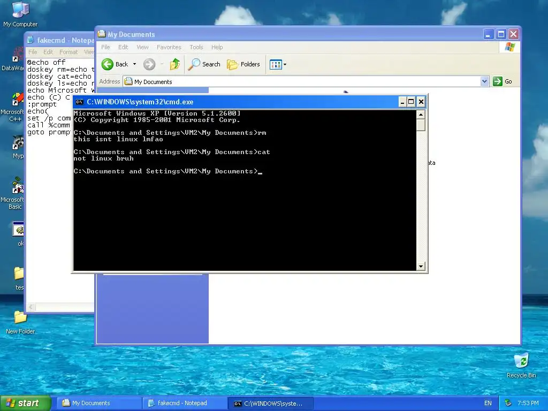The width and height of the screenshot is (548, 411).
Task: Close the cmd.exe window
Action: 421,102
